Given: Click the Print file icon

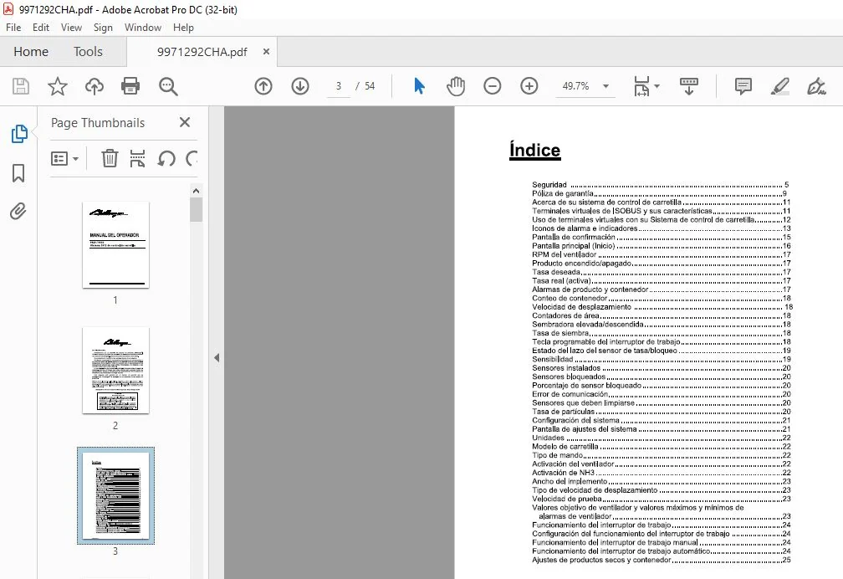Looking at the screenshot, I should pos(130,86).
